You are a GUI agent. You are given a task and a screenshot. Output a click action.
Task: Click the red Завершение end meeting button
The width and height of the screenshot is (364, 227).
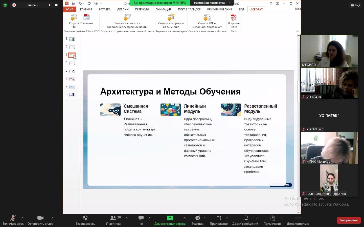click(x=348, y=220)
